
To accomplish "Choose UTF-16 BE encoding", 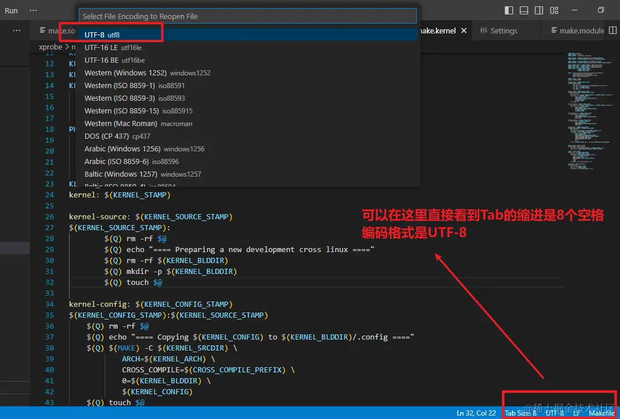I will pyautogui.click(x=247, y=60).
